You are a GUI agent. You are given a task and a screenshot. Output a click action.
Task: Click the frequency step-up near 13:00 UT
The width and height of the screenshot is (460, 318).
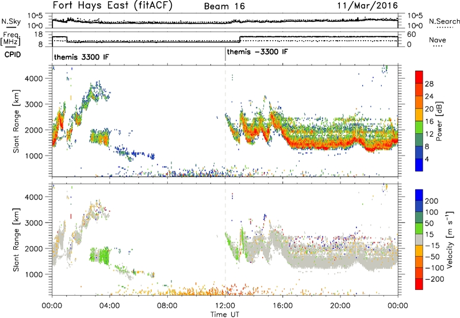click(x=240, y=39)
